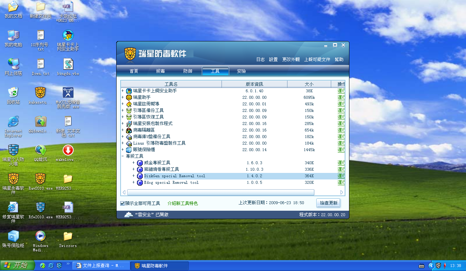Click the 賬號保險櫃 safe icon in list
Viewport: 466px width, 271px height.
click(x=129, y=150)
